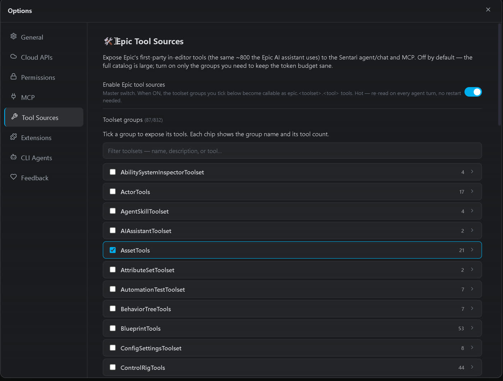Click the ControlRigTools group name
Screen dimensions: 503x381
pyautogui.click(x=143, y=368)
